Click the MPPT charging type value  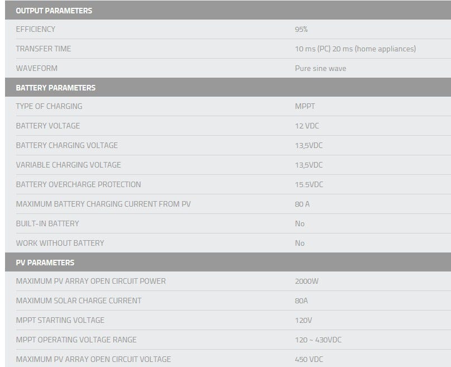coord(305,107)
